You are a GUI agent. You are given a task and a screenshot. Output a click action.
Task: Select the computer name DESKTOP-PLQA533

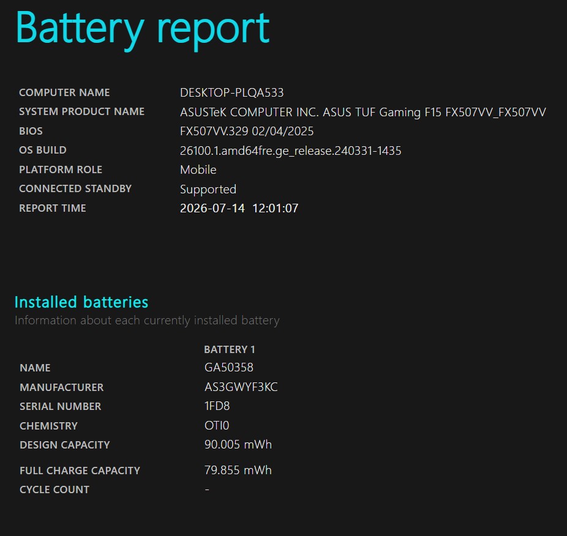[232, 92]
